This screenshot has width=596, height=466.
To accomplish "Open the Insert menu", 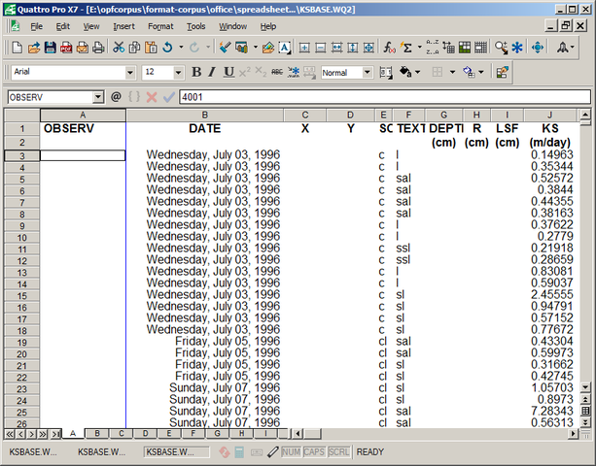I will (123, 26).
